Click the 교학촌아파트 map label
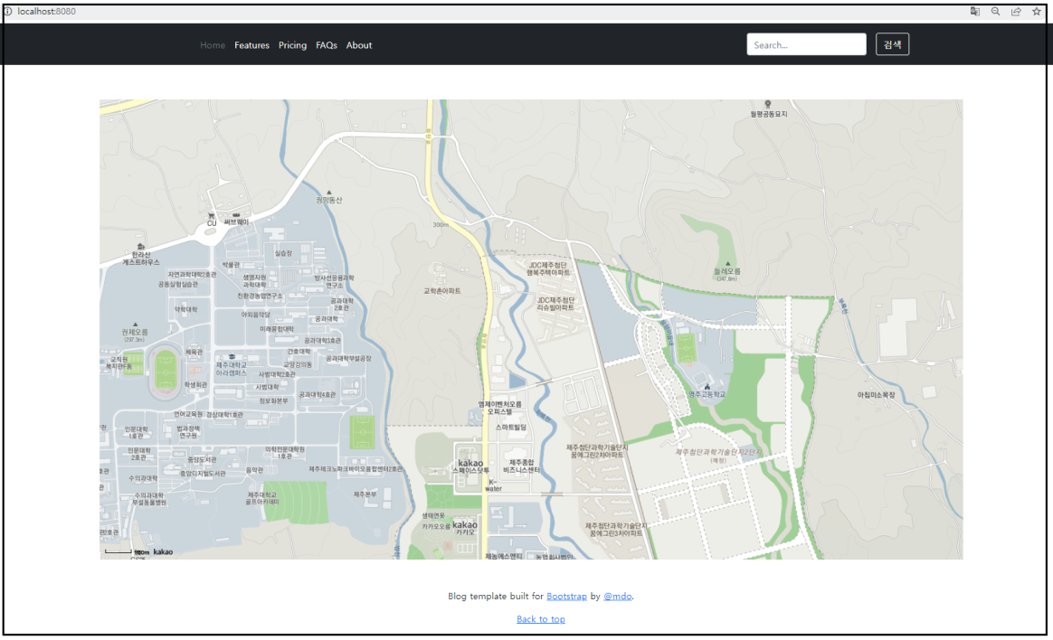The image size is (1053, 640). point(441,291)
